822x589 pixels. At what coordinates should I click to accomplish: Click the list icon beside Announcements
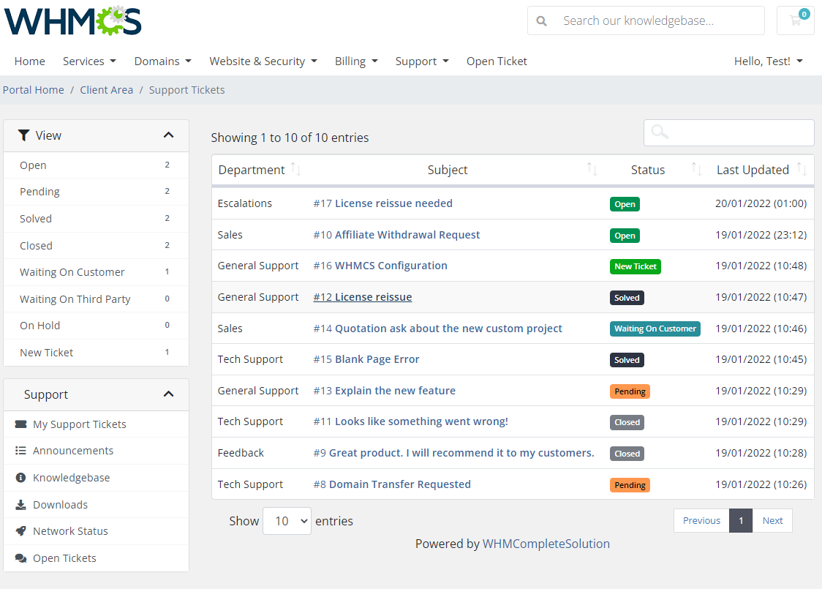point(21,451)
